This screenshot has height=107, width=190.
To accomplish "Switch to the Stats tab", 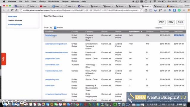I will point(57,6).
